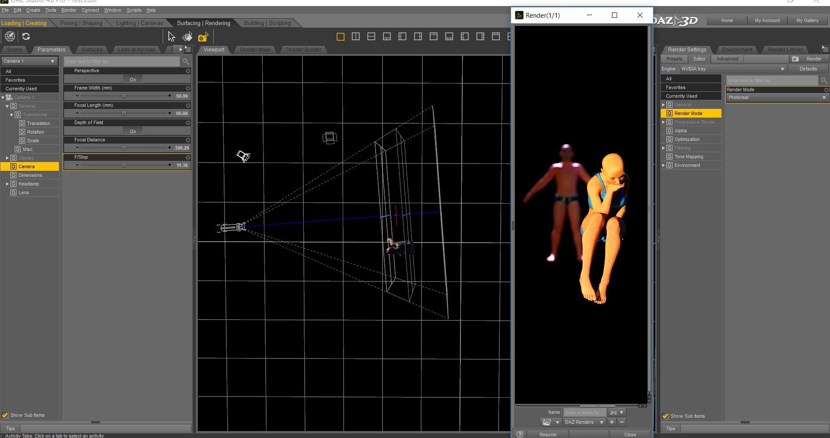Choose the single viewport layout icon
This screenshot has width=830, height=438.
341,37
